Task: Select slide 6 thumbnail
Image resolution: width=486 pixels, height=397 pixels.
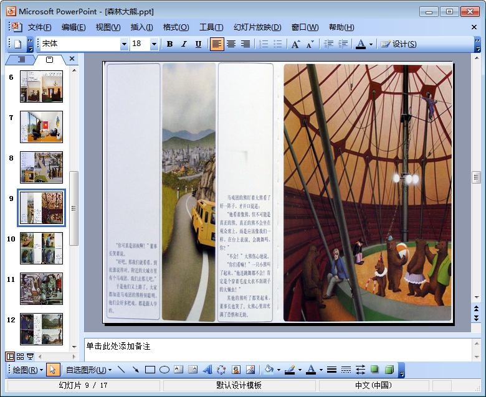Action: coord(41,86)
